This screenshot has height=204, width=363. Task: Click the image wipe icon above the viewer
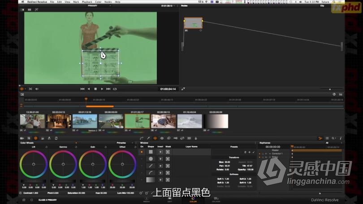tap(22, 10)
